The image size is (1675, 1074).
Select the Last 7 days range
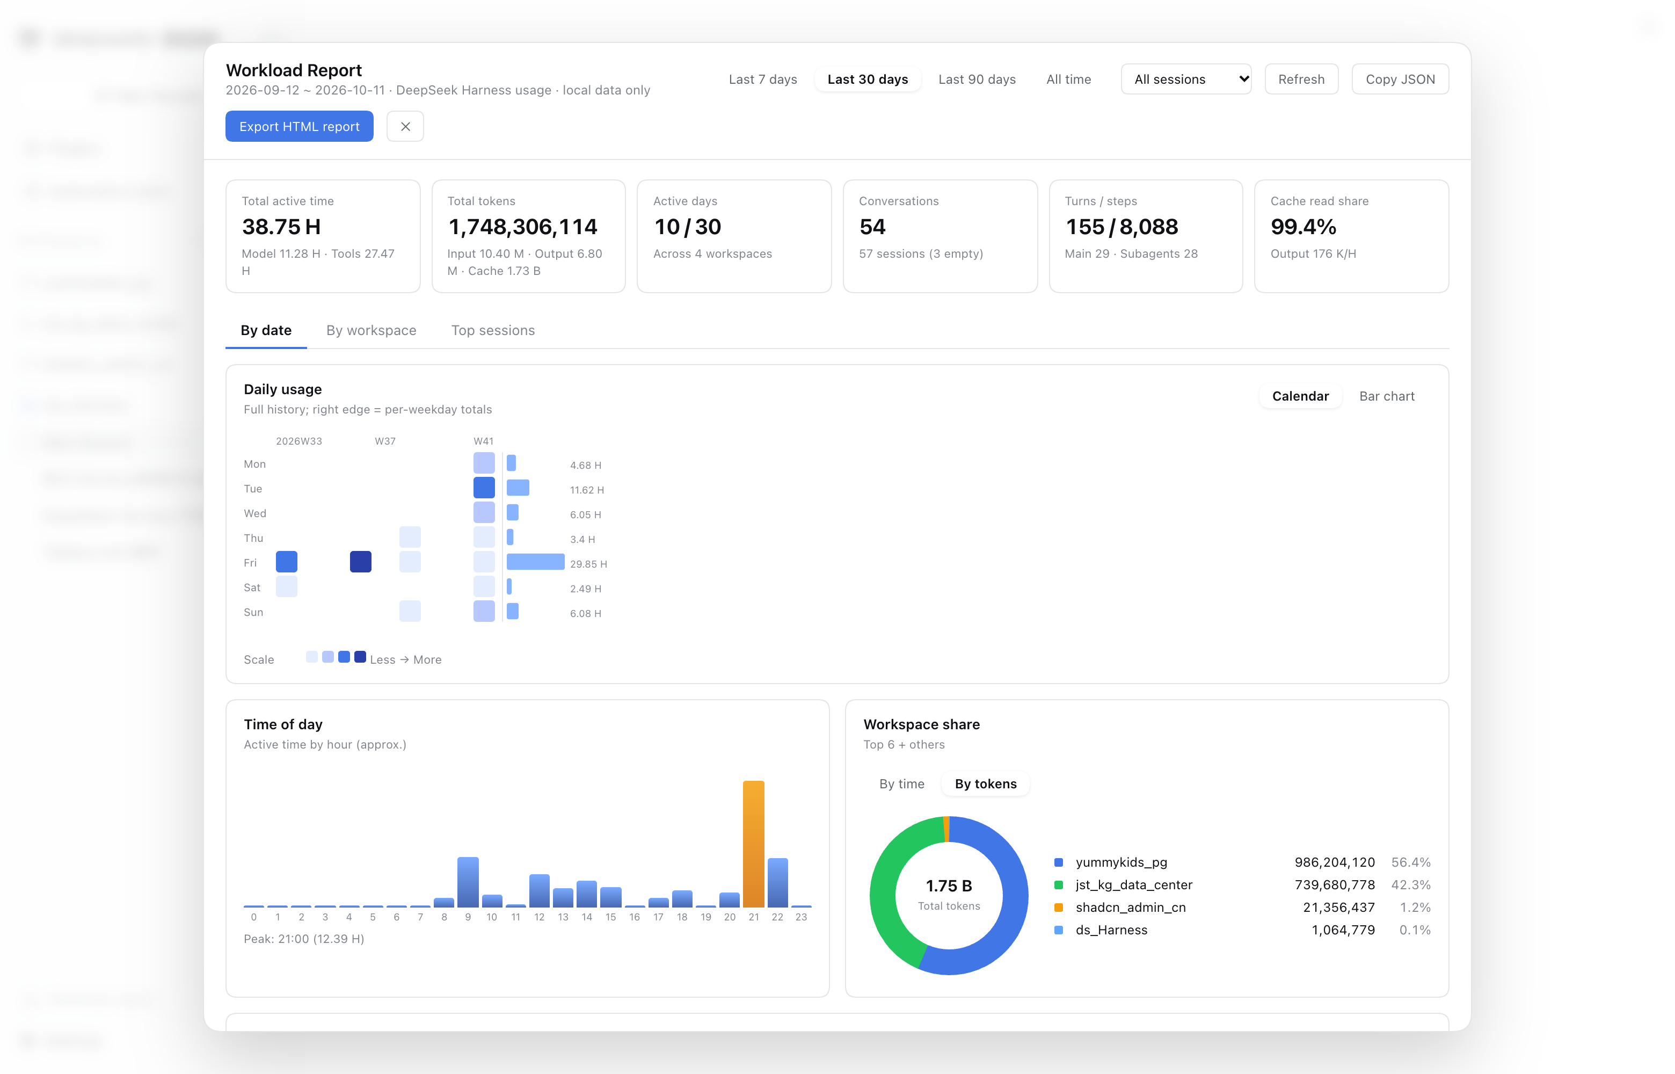tap(762, 79)
